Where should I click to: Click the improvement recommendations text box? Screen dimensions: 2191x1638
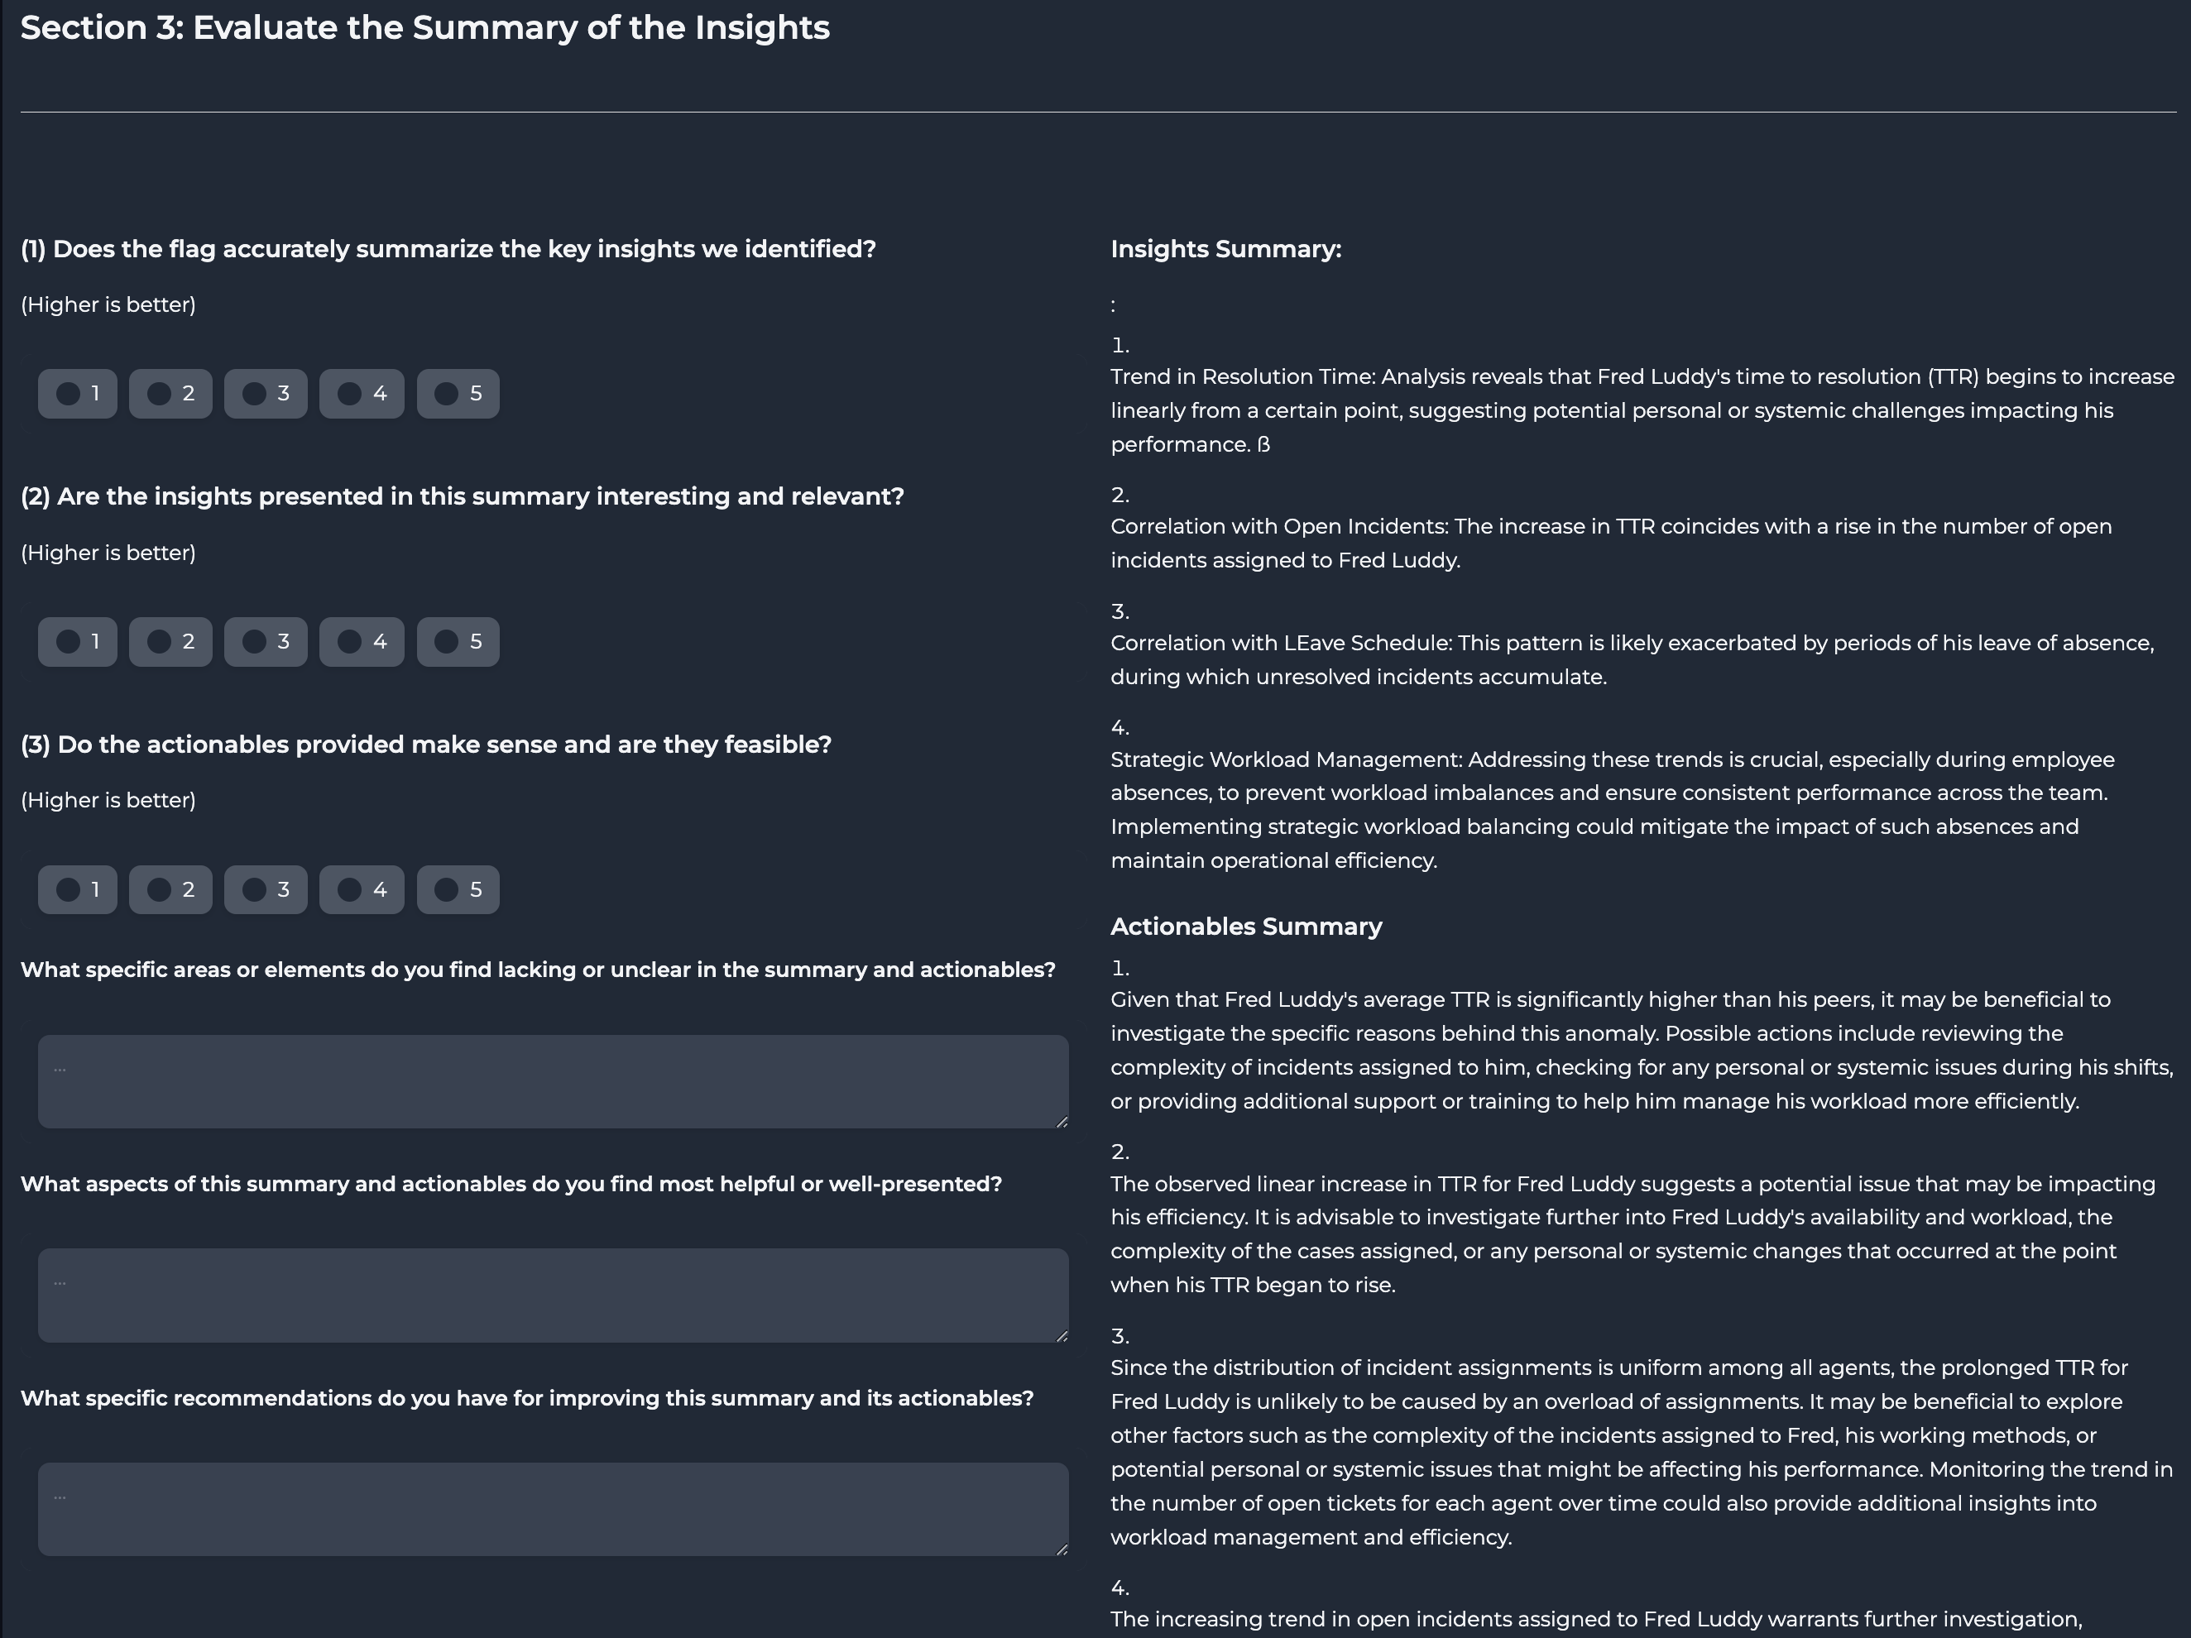[x=553, y=1509]
